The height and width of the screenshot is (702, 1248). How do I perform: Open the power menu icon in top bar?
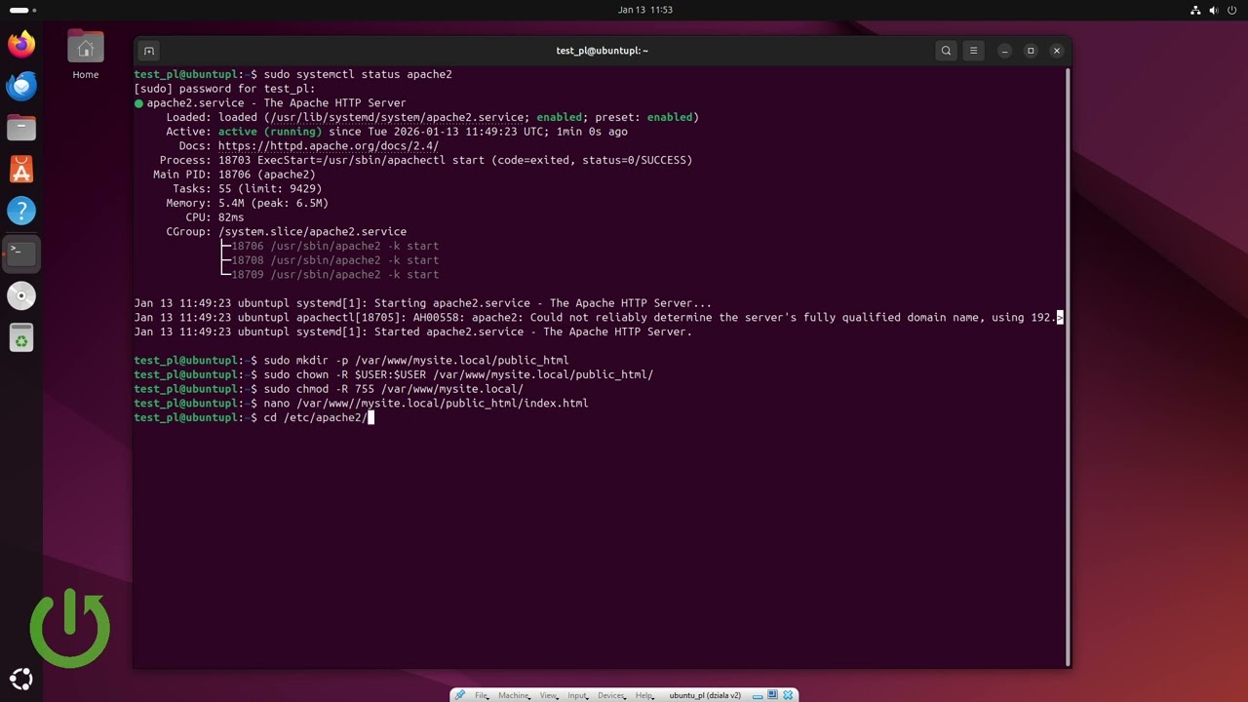1232,10
